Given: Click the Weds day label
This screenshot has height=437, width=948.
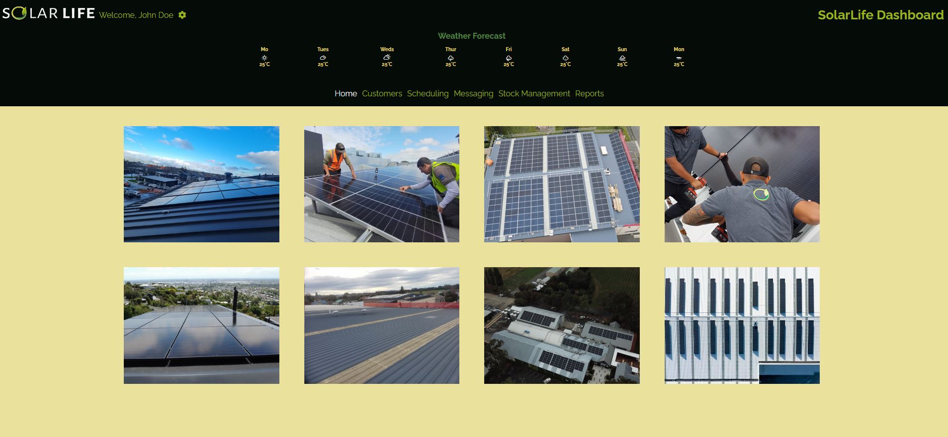Looking at the screenshot, I should coord(387,49).
